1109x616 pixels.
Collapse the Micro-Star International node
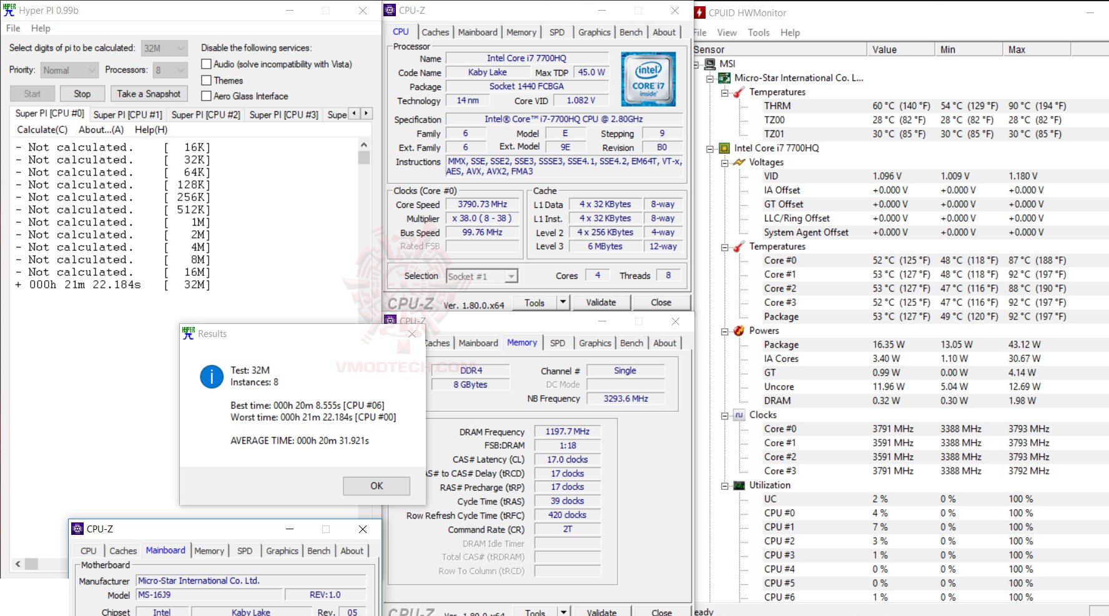710,78
